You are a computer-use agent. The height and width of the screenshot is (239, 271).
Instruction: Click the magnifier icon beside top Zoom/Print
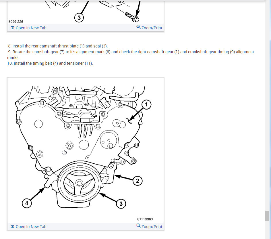pyautogui.click(x=138, y=27)
